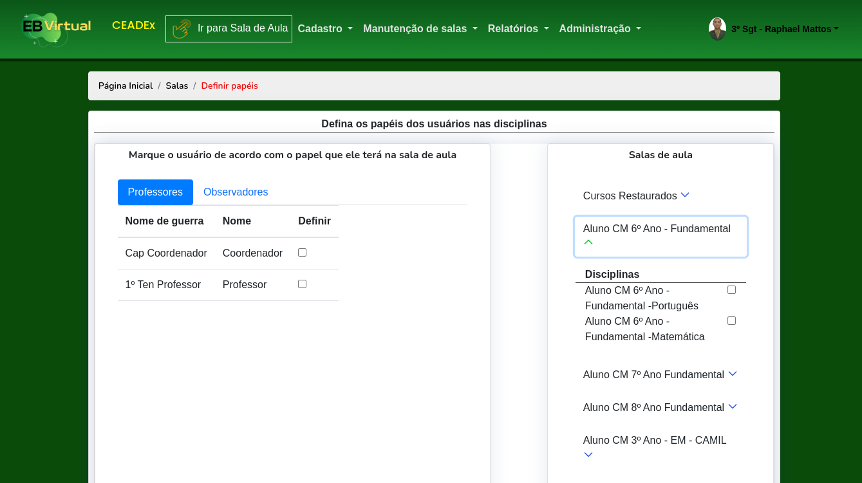Click the chevron beside 8º Ano Fundamental

click(x=732, y=406)
